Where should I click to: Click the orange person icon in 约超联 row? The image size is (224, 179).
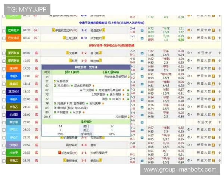(x=213, y=114)
